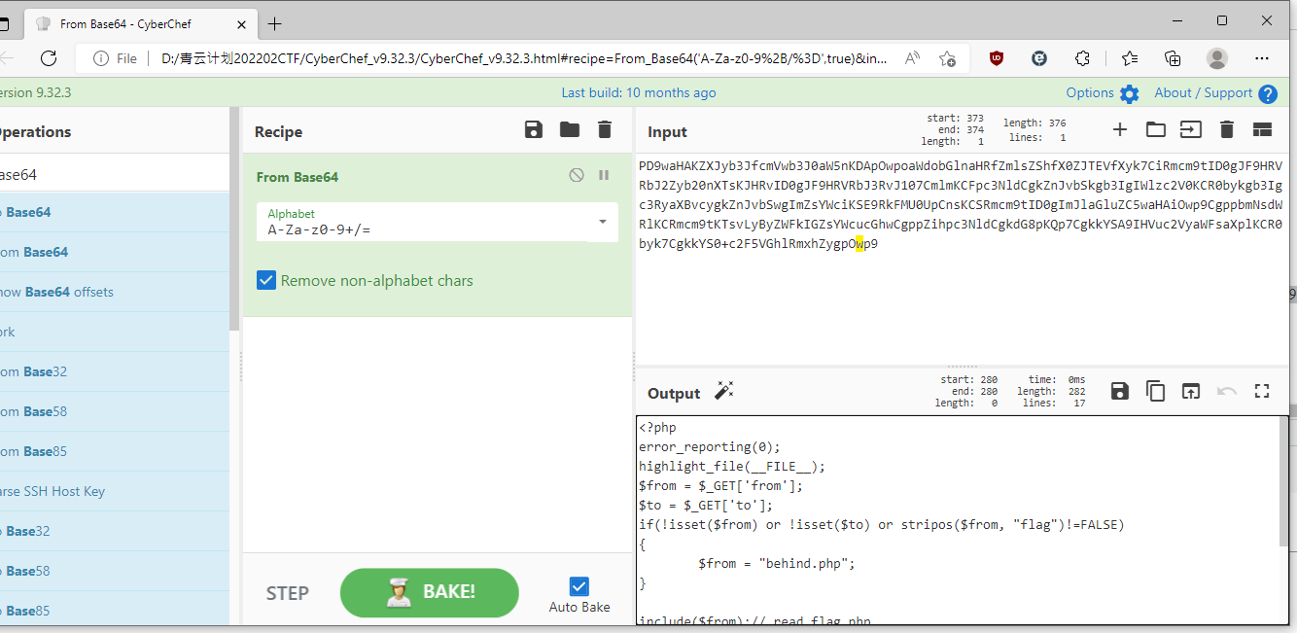Open the browser profile avatar
1297x633 pixels.
click(x=1217, y=58)
